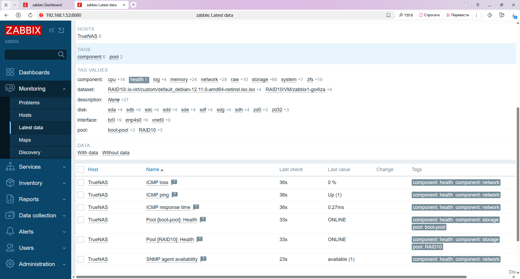Screen dimensions: 520x279
Task: Expand the Services menu chevron
Action: [x=64, y=167]
